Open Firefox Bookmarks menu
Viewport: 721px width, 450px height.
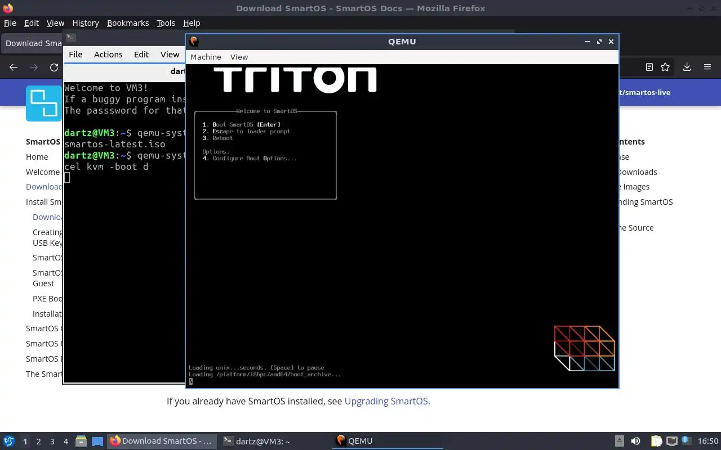click(x=128, y=23)
